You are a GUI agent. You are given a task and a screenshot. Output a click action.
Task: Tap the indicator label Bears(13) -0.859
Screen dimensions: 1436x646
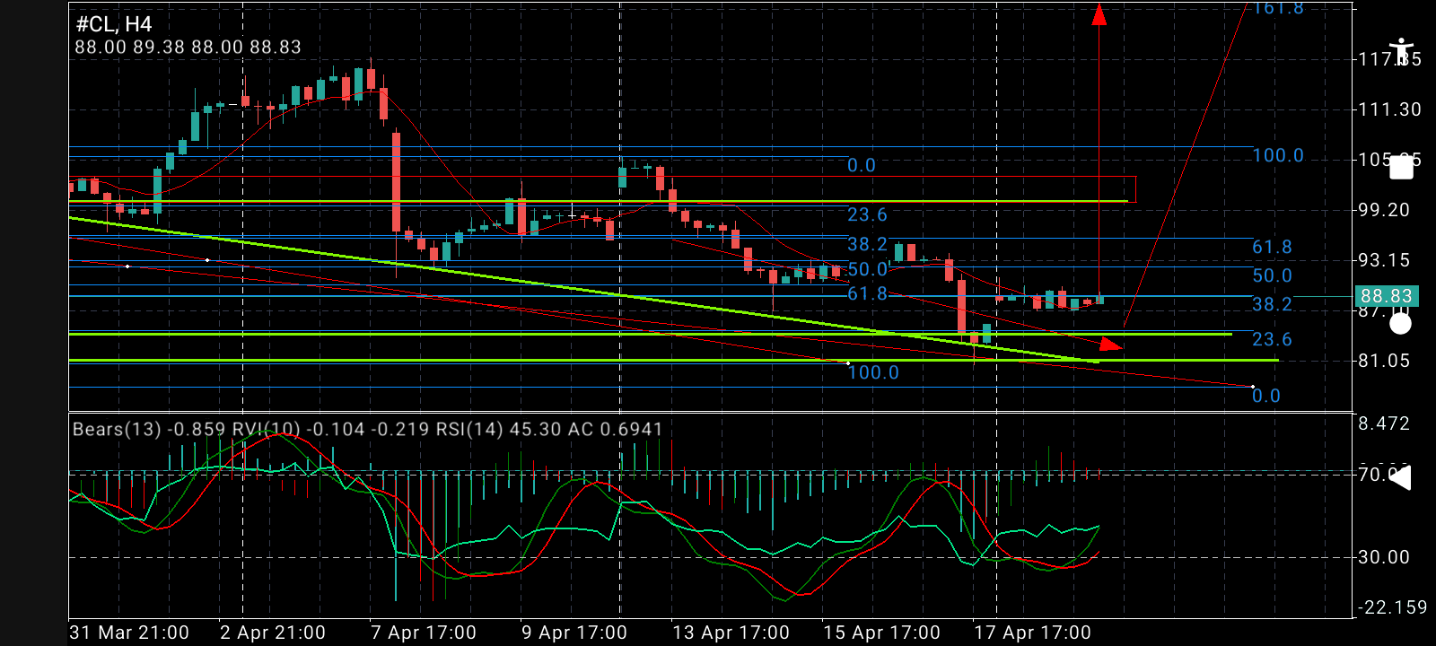[x=149, y=429]
